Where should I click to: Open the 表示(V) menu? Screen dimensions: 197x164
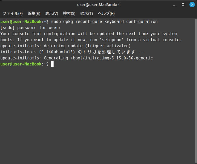coord(51,13)
